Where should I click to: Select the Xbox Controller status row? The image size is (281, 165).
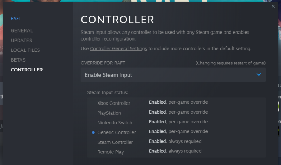176,102
